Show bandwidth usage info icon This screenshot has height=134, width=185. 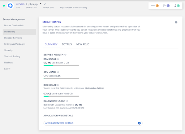(x=66, y=101)
